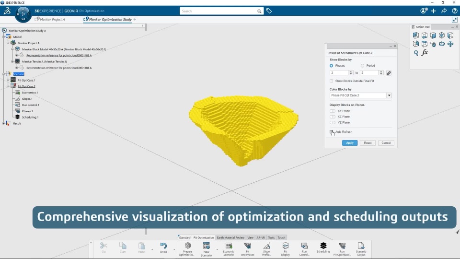Collapse the bottom toolbar chevron
Screen dimensions: 460x259
click(x=91, y=243)
